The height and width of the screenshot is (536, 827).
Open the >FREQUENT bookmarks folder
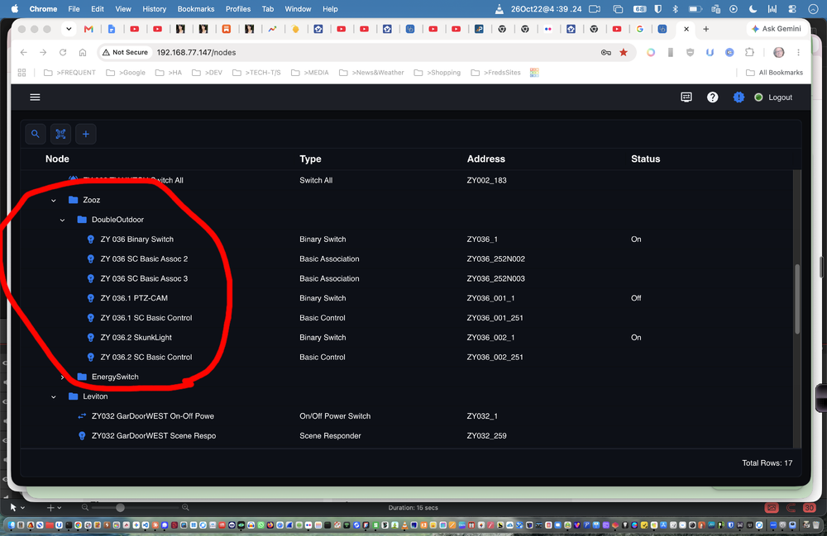pos(69,73)
